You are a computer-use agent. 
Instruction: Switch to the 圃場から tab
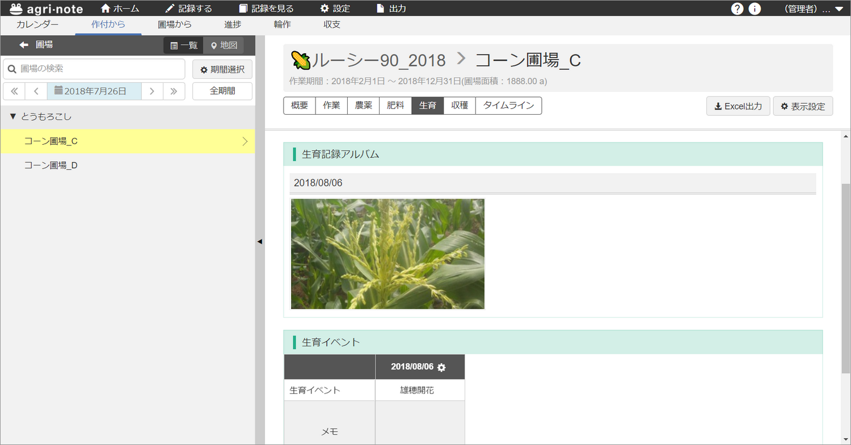[x=175, y=25]
